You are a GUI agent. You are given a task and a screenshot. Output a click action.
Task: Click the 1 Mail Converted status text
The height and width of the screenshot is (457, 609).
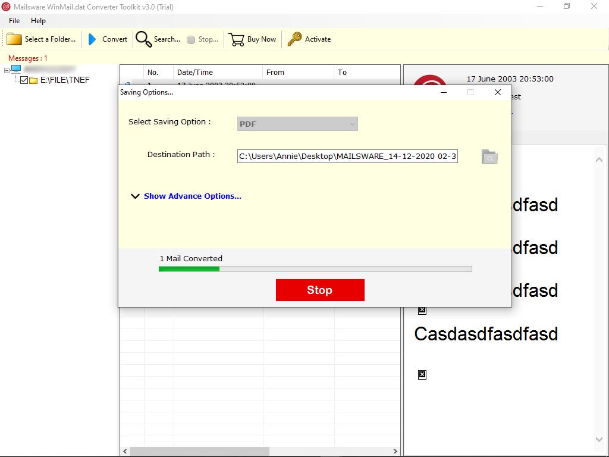[191, 259]
